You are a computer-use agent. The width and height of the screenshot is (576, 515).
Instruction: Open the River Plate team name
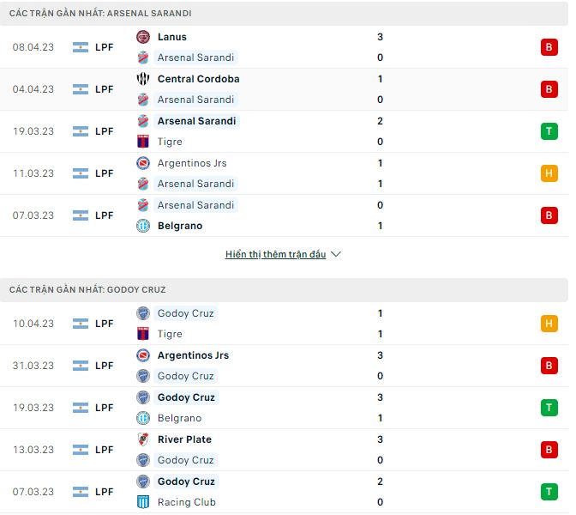click(x=184, y=439)
